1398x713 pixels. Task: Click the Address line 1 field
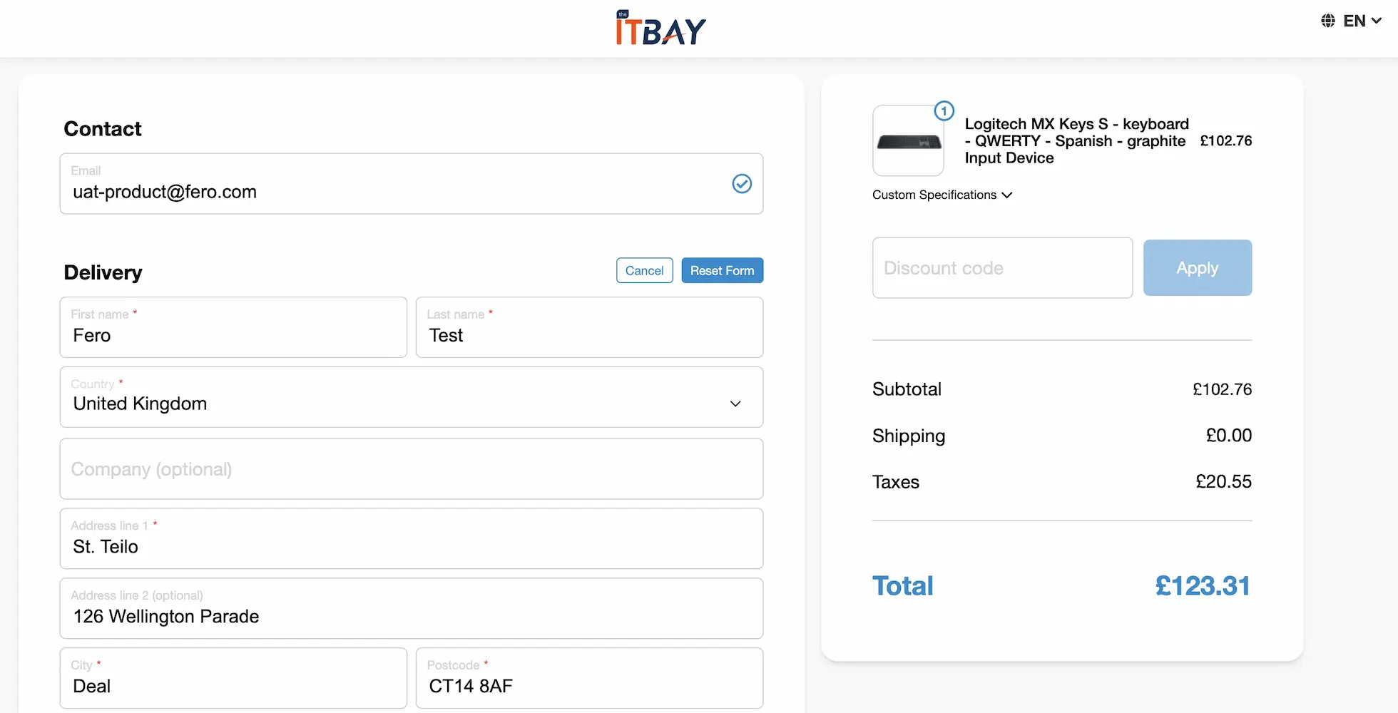click(x=411, y=539)
